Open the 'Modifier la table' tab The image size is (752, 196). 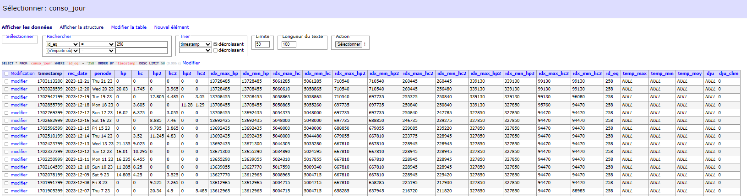pos(129,27)
